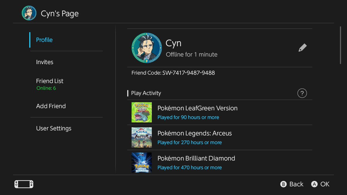Click the Cyn's Page title
347x195 pixels.
pyautogui.click(x=60, y=14)
